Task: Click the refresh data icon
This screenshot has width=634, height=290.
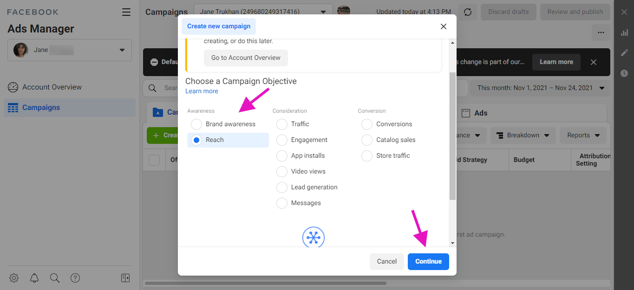Action: point(468,12)
